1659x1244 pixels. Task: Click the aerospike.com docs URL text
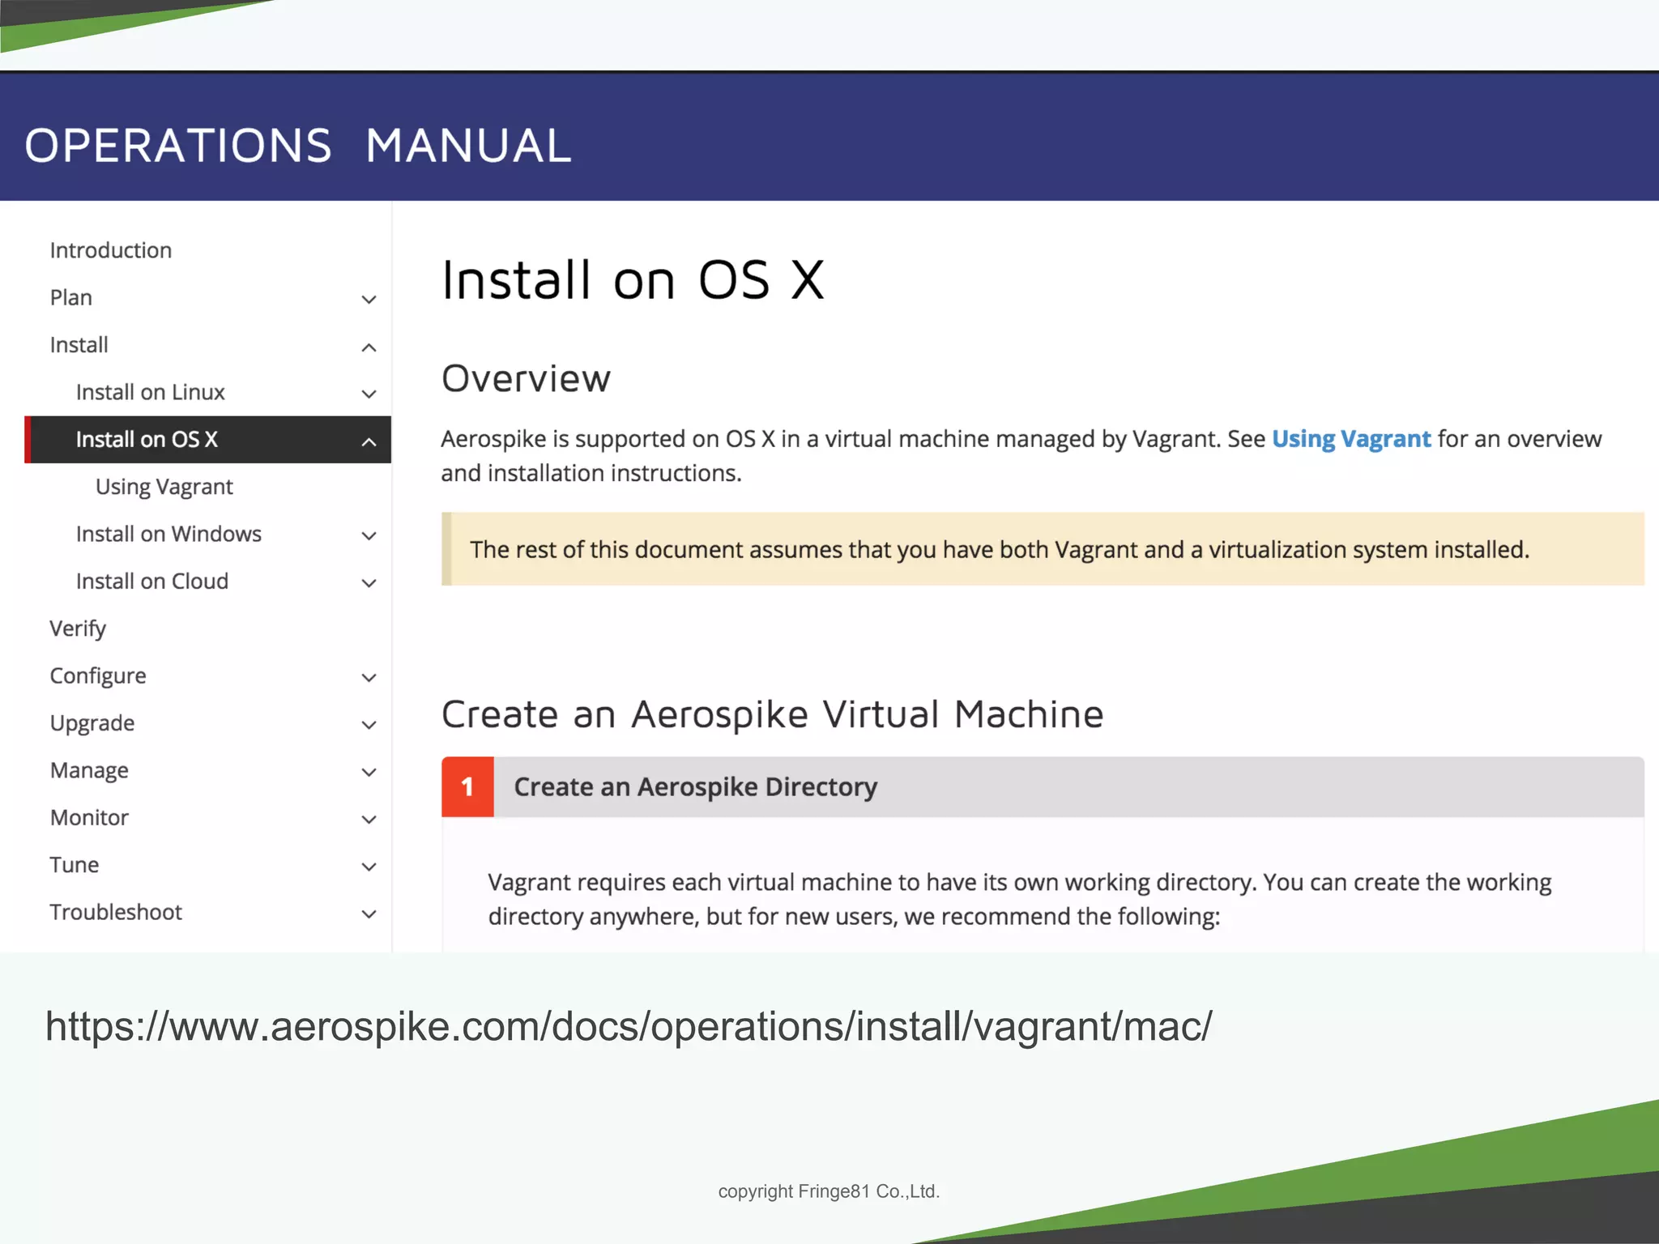point(629,1027)
